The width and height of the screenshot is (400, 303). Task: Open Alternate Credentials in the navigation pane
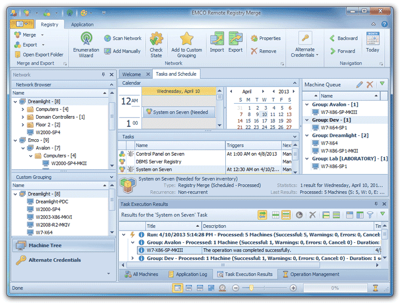point(63,260)
